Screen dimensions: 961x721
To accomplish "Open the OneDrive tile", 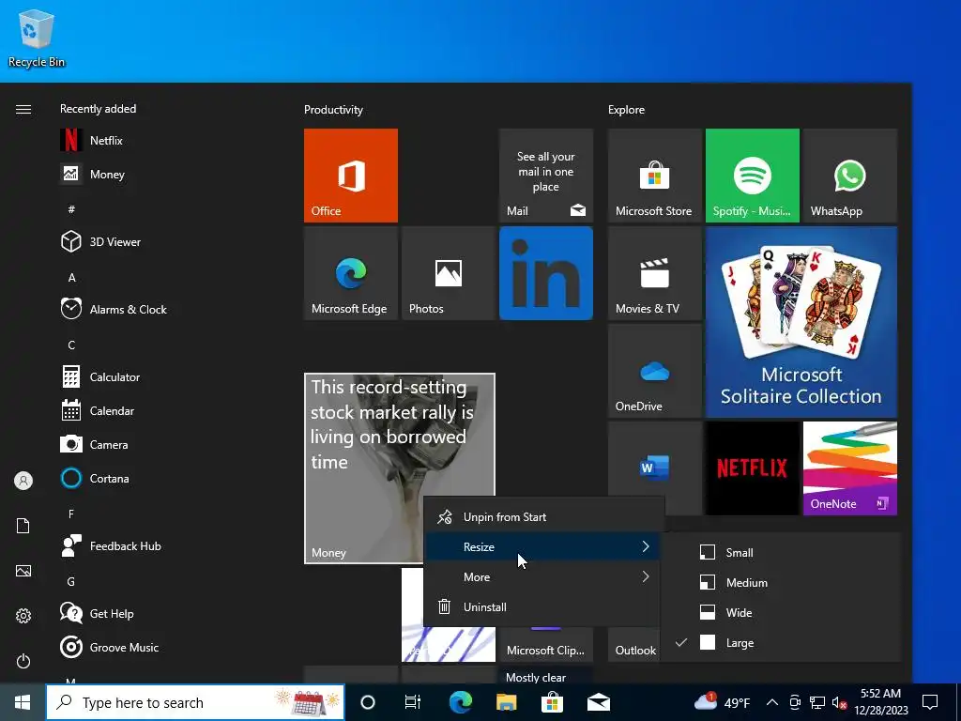I will pyautogui.click(x=654, y=371).
